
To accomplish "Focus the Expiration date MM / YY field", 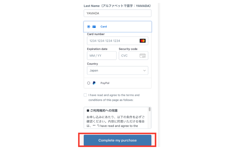I will (102, 56).
